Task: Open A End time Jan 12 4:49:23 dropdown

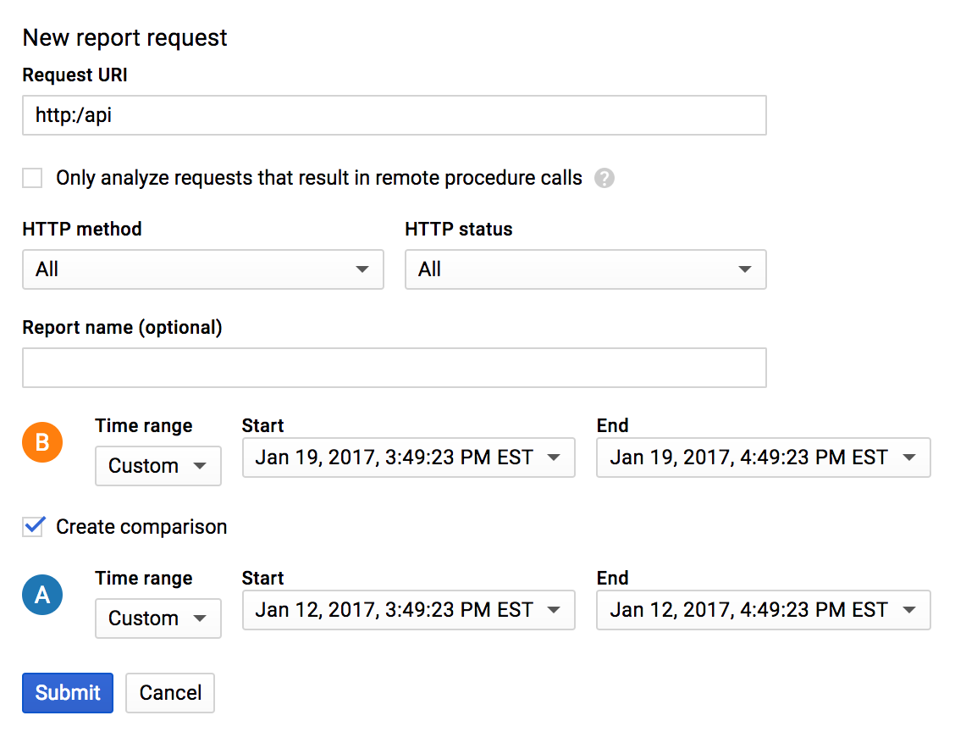Action: 763,610
